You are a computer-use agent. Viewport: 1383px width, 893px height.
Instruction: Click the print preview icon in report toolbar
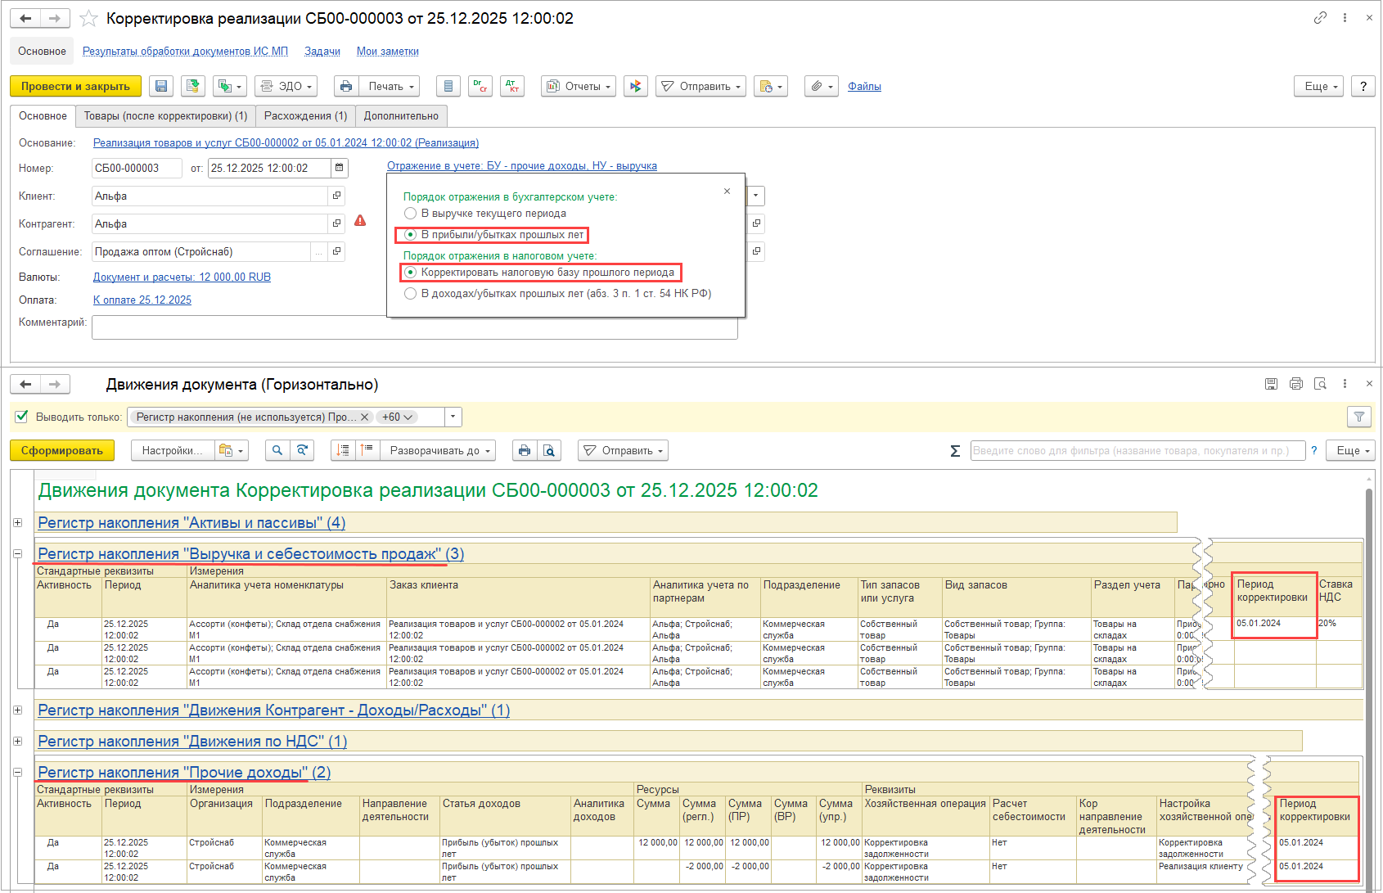coord(550,450)
